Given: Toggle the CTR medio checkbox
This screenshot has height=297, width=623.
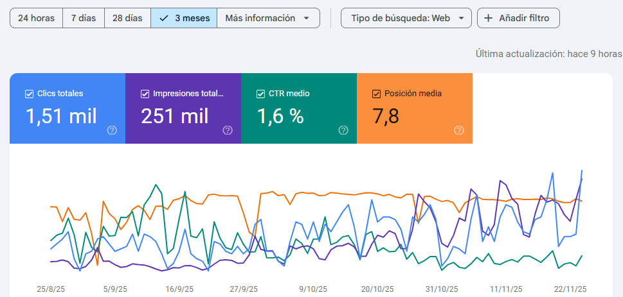Looking at the screenshot, I should pos(260,94).
